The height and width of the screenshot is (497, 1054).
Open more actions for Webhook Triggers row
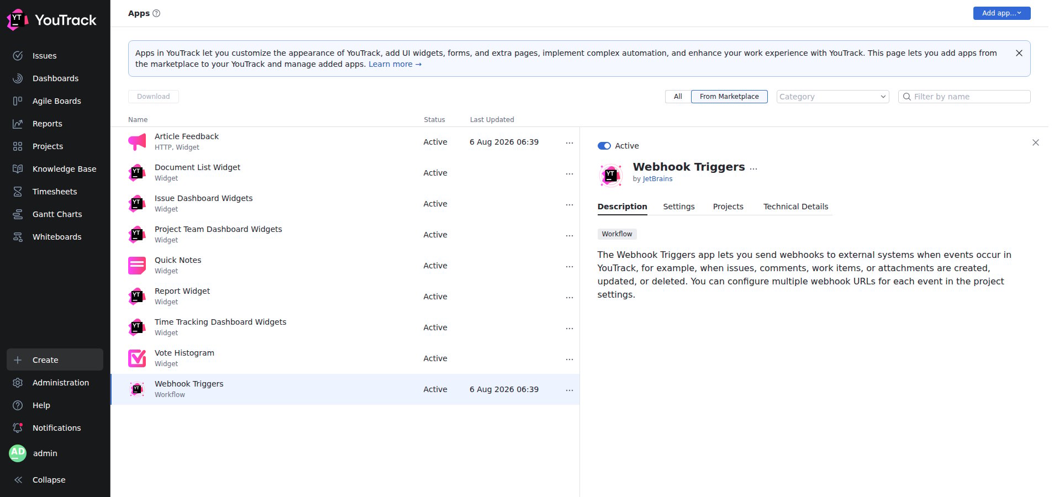click(570, 390)
